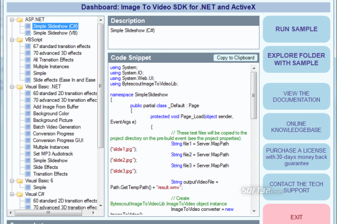The width and height of the screenshot is (337, 224).
Task: Select 70 advanced 3D transition effects under Visual Basic .NET
Action: pyautogui.click(x=65, y=100)
